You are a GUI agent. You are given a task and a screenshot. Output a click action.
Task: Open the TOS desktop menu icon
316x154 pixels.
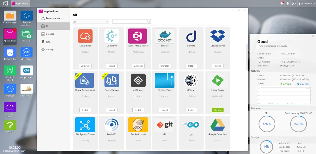pos(5,3)
